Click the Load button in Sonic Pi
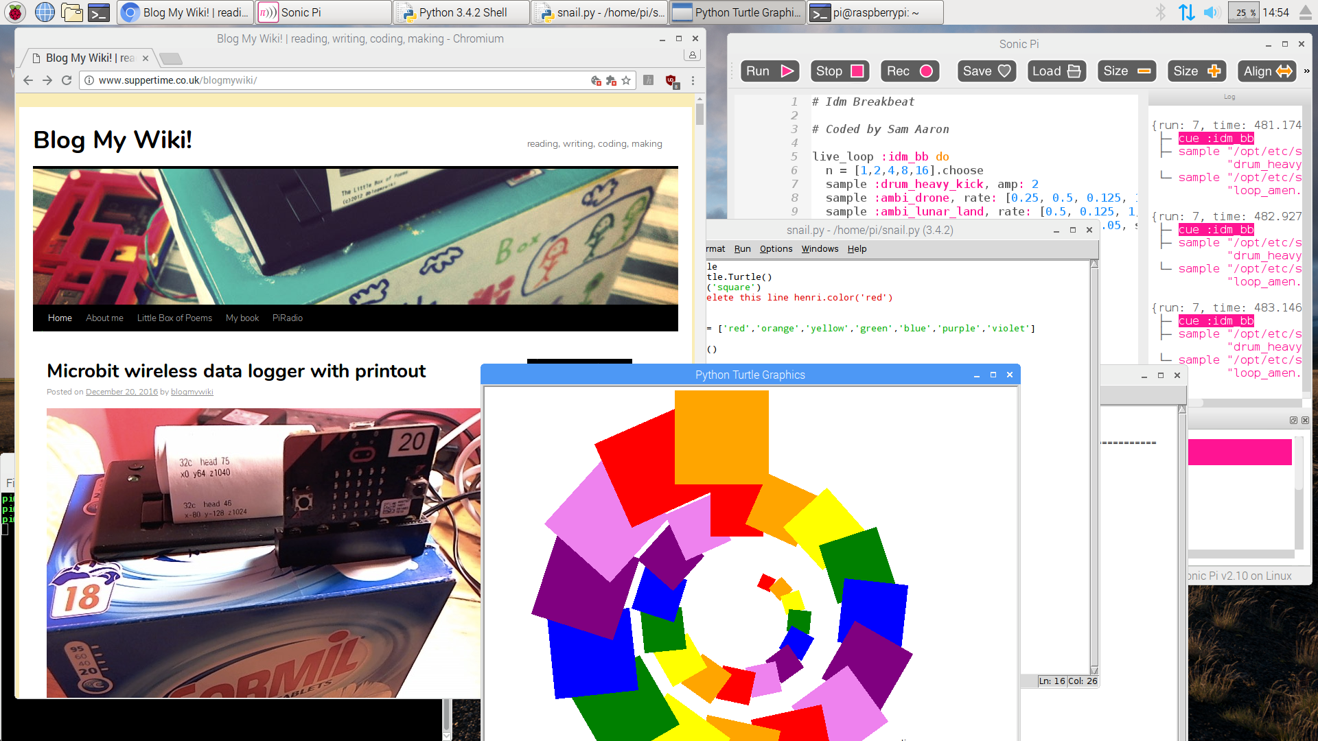The height and width of the screenshot is (741, 1318). click(1056, 71)
